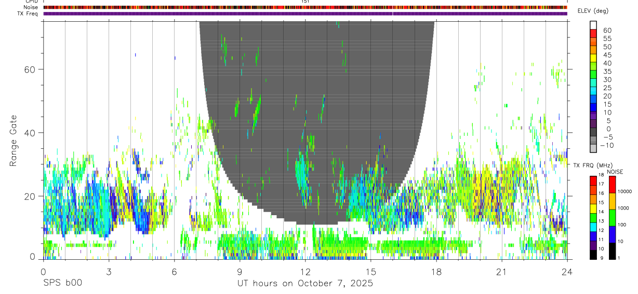Select the yellow TX FRQ swatch between 15 and 14
The image size is (638, 294).
(593, 208)
